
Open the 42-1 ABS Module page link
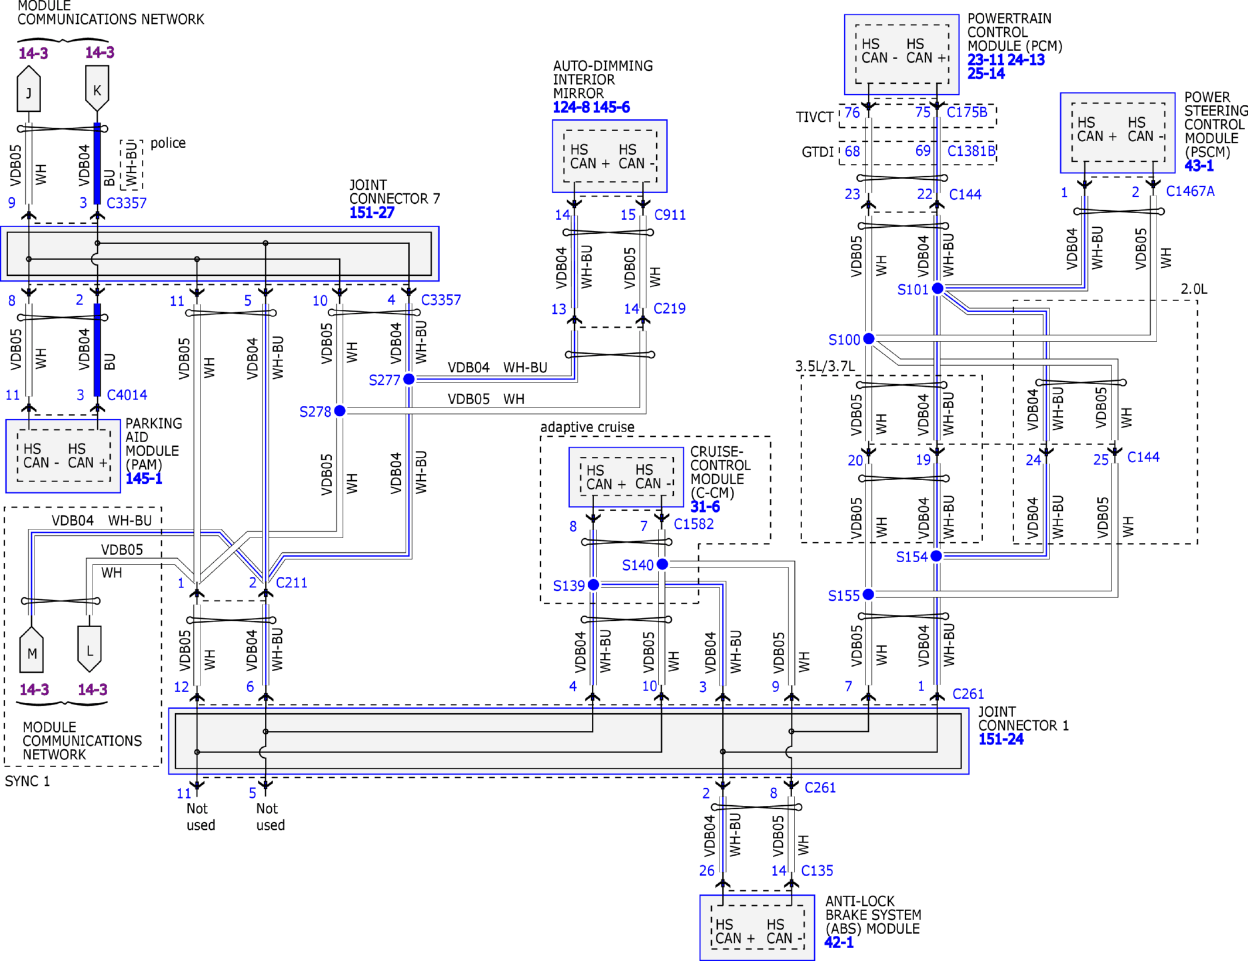point(838,942)
